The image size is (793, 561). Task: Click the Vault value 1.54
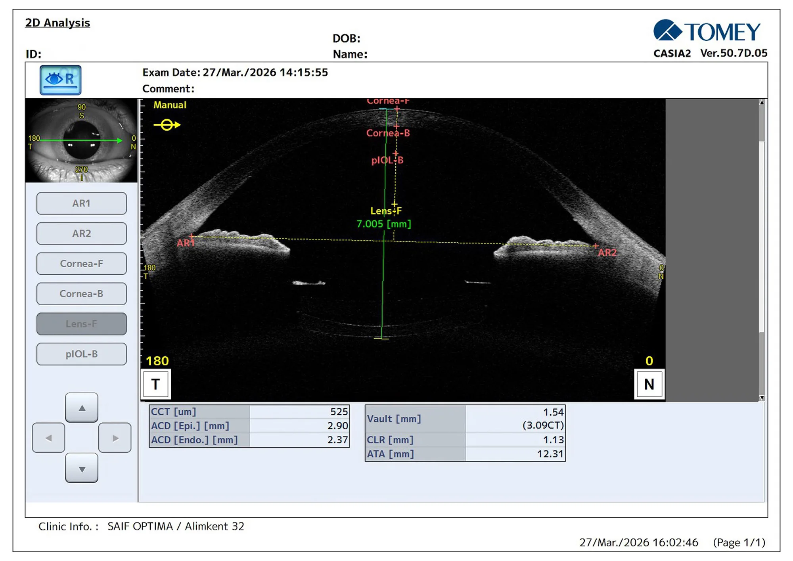[553, 412]
